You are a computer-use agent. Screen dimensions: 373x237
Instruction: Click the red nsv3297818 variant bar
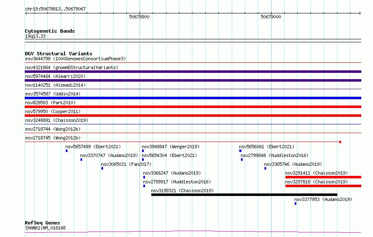(x=323, y=186)
